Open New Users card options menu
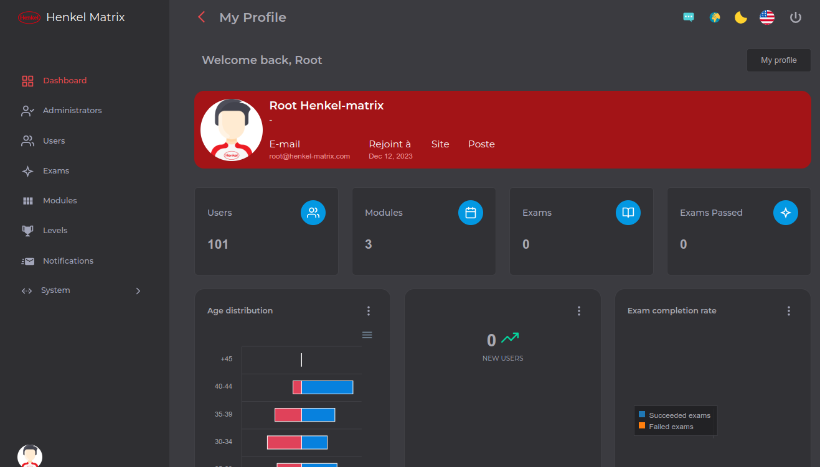820x467 pixels. point(579,311)
